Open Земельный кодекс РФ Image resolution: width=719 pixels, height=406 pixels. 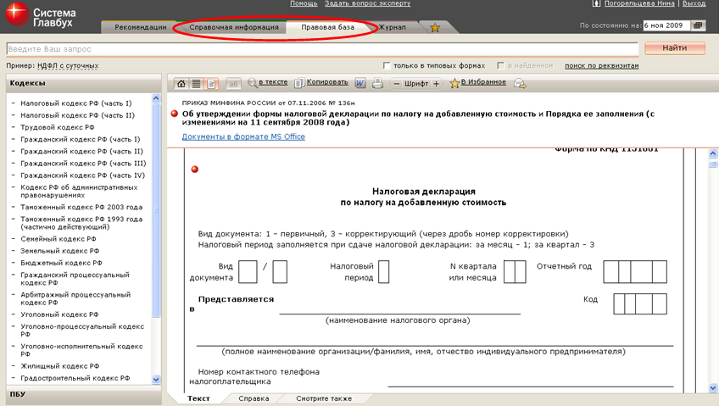(59, 251)
